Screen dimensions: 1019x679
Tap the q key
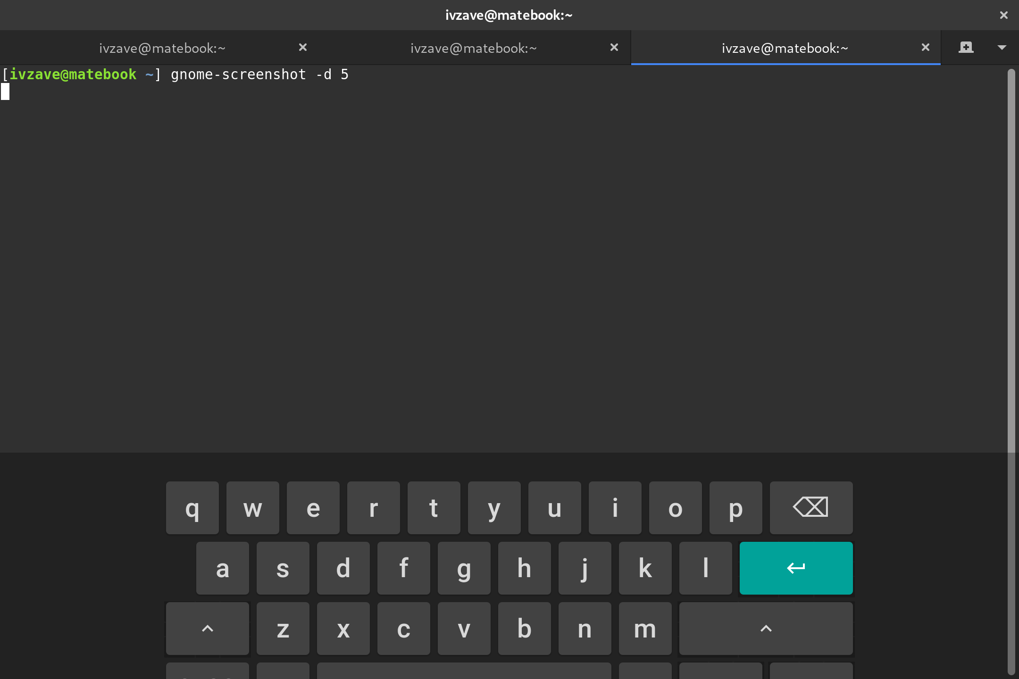point(192,508)
